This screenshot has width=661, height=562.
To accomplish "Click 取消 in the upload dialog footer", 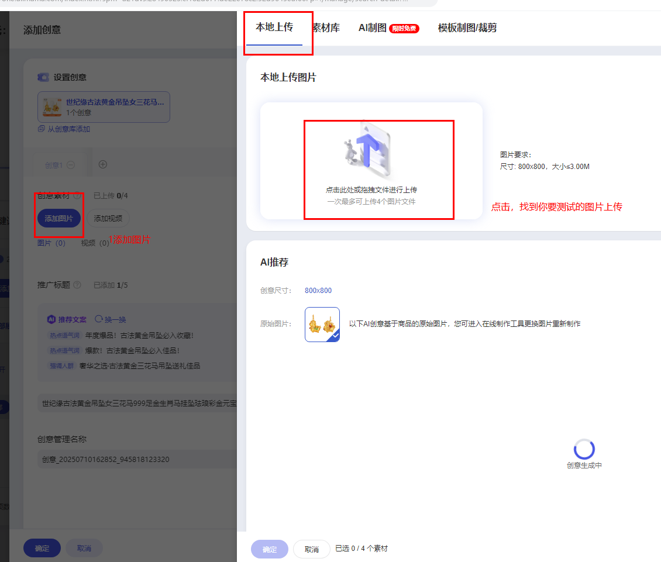I will pyautogui.click(x=311, y=549).
